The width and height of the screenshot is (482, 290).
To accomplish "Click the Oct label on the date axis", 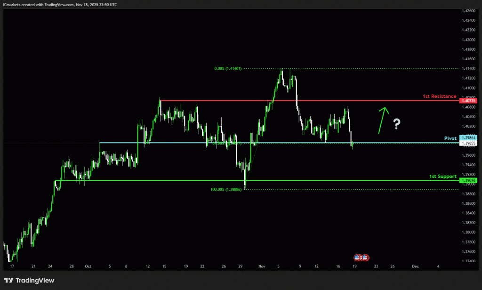I will pos(88,266).
